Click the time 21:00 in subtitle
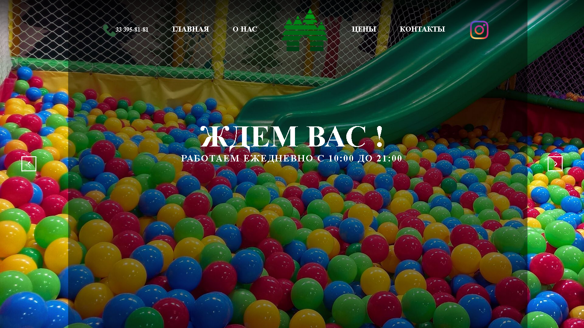This screenshot has height=328, width=584. coord(389,158)
